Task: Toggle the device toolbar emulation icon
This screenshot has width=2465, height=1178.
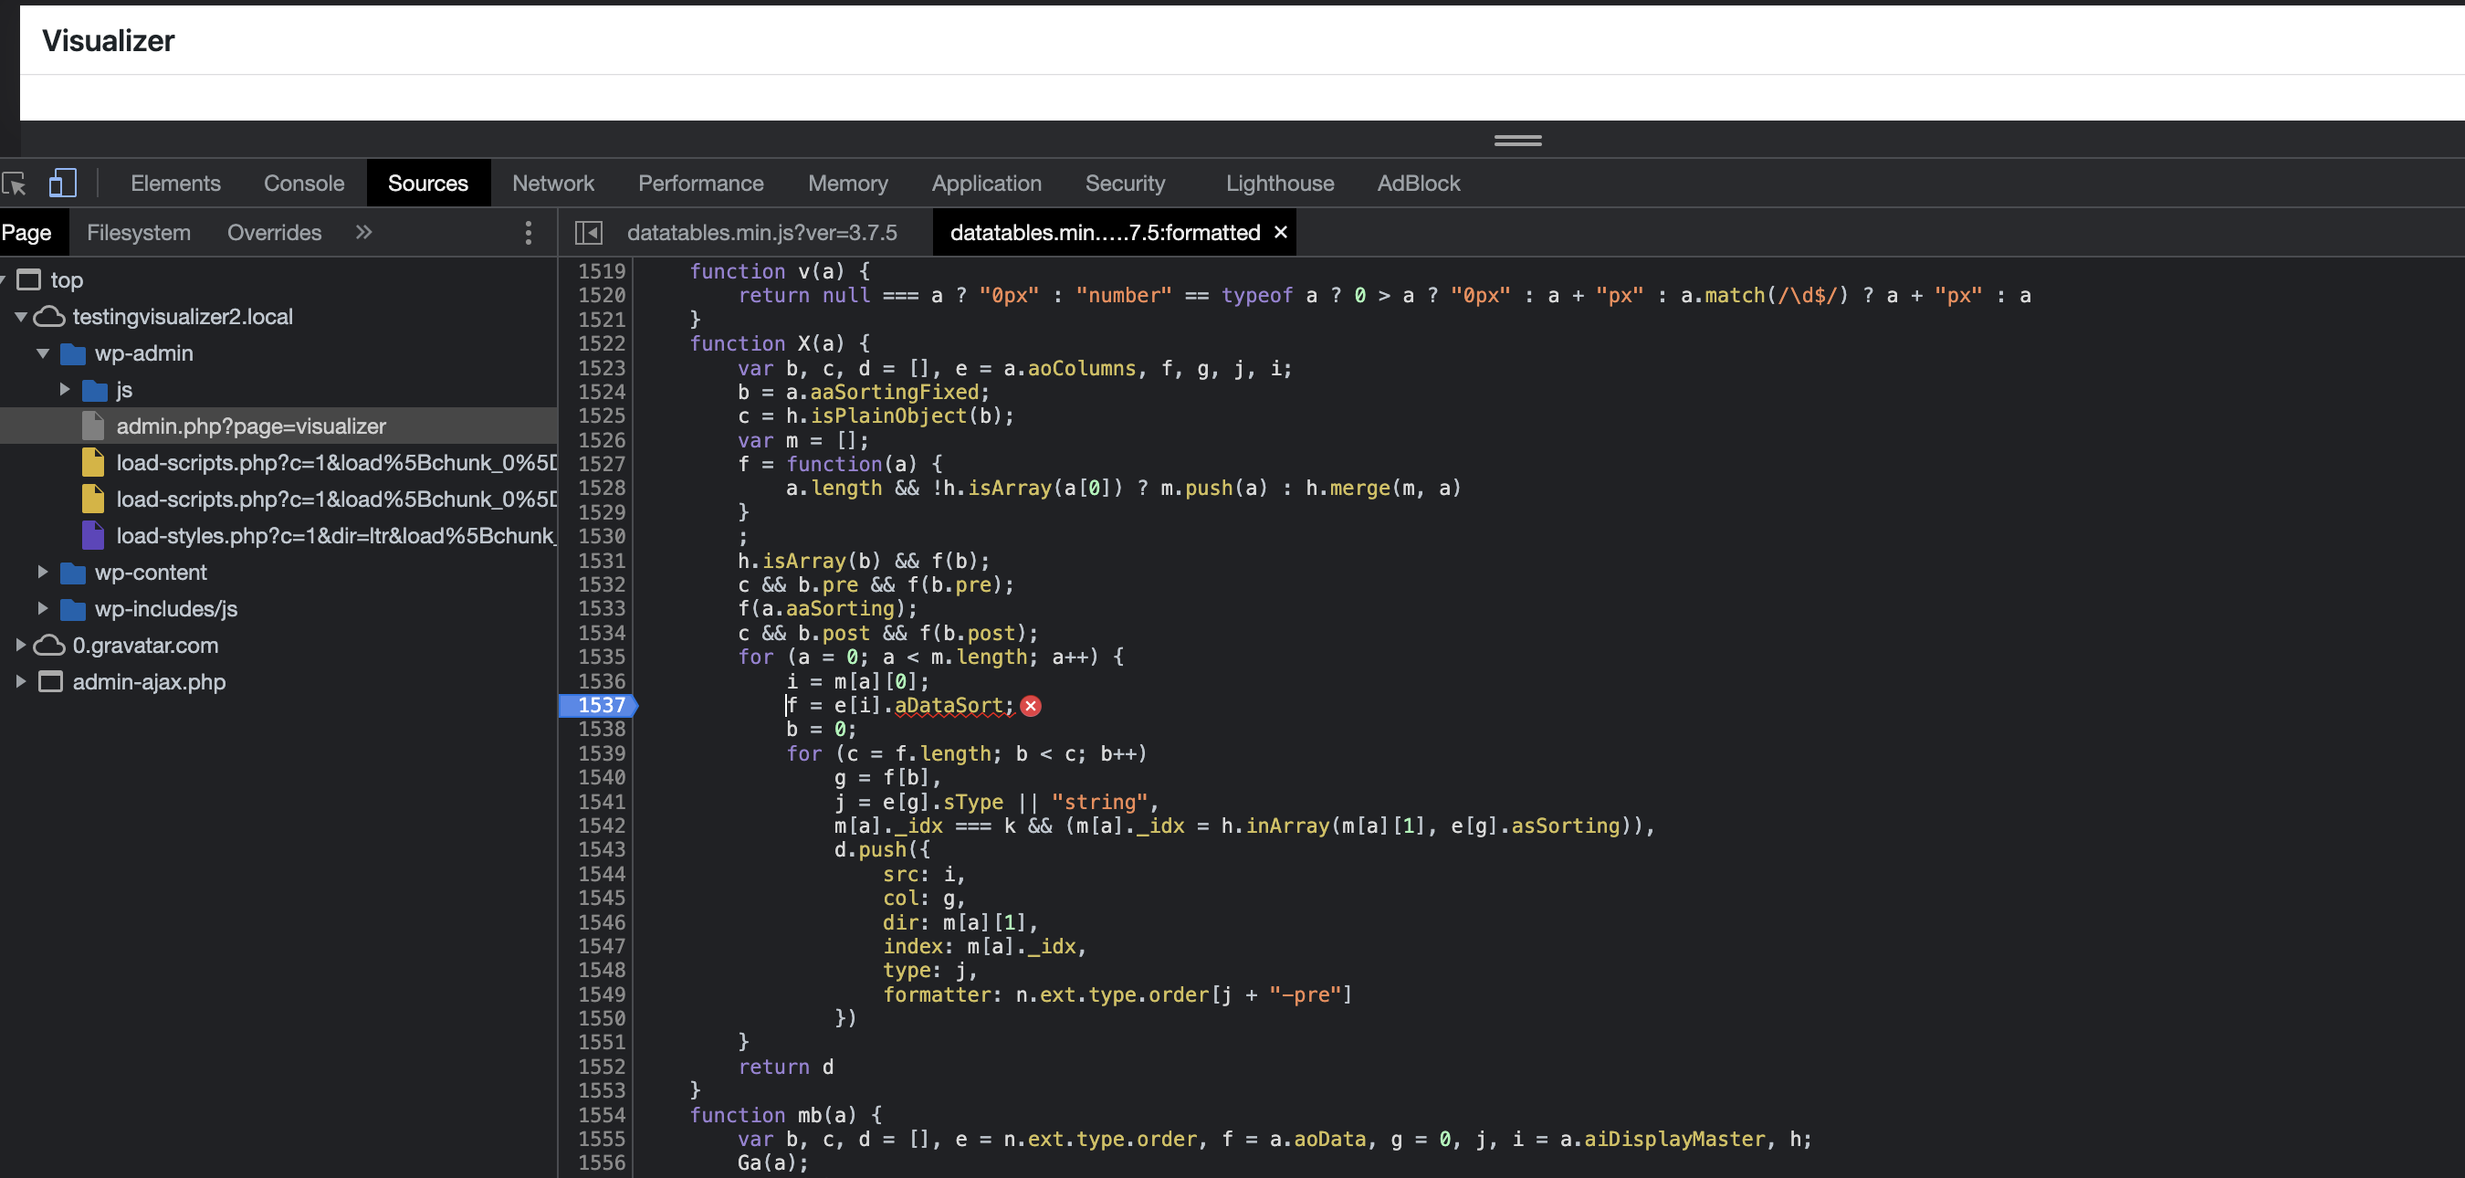Action: point(63,183)
